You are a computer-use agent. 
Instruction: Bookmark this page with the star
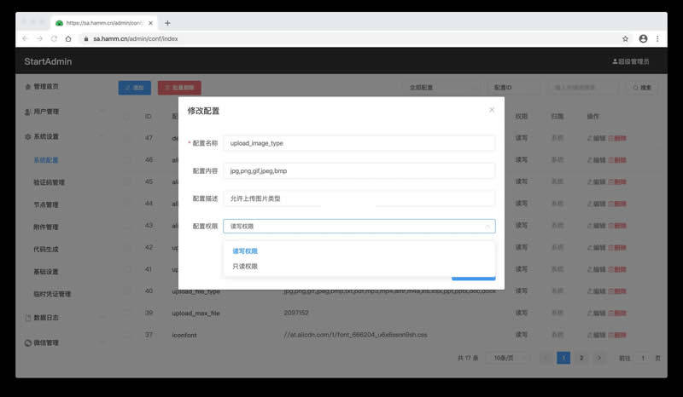tap(625, 38)
